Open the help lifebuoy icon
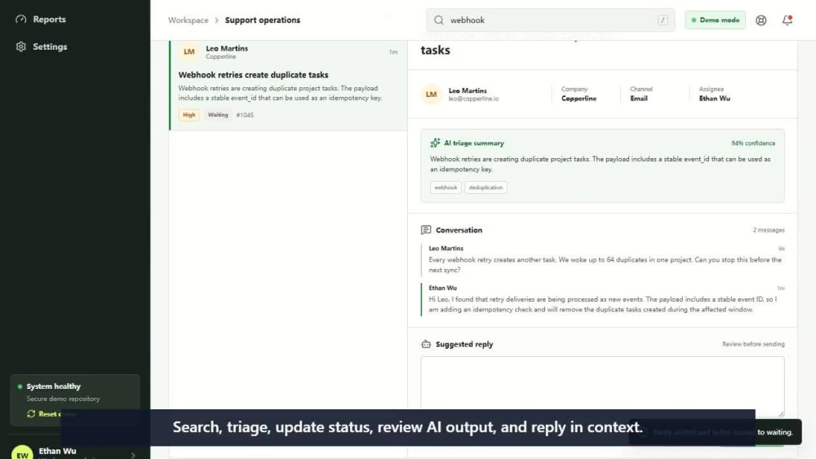This screenshot has height=459, width=816. click(x=761, y=20)
